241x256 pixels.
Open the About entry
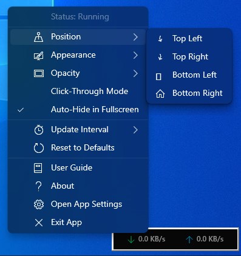pos(78,186)
